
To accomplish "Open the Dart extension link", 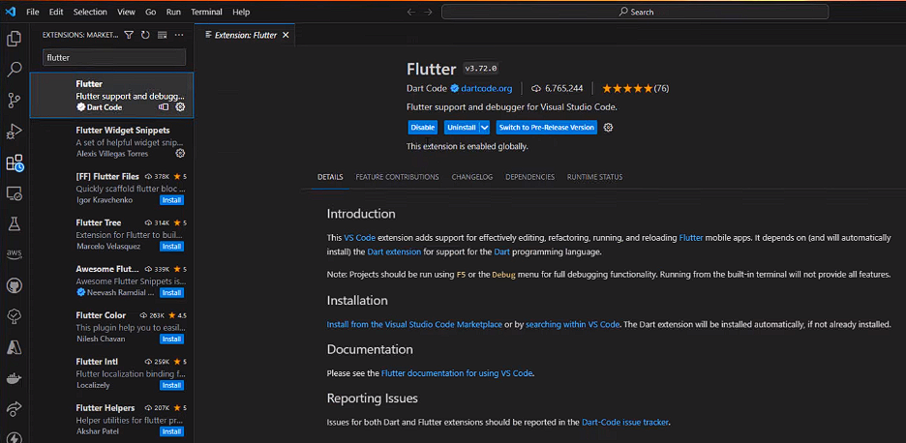I will (395, 251).
